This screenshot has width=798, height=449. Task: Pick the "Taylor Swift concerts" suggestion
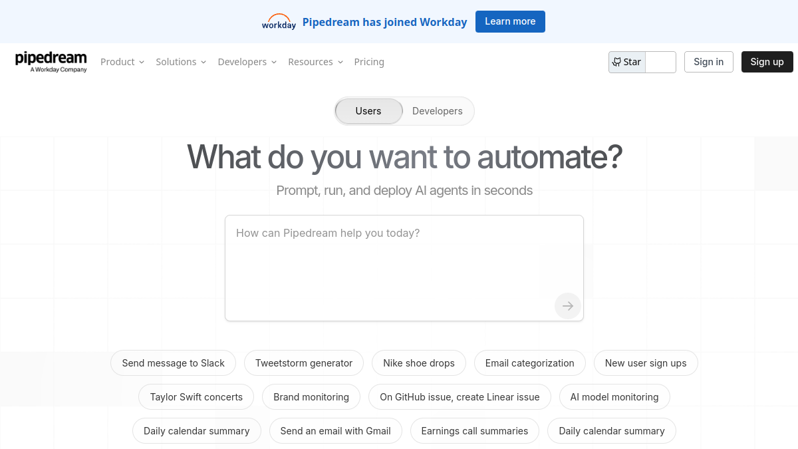click(x=196, y=397)
